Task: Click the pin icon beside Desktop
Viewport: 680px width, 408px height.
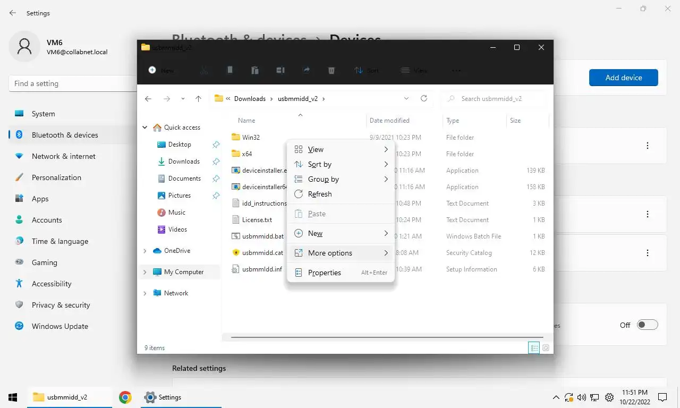Action: click(216, 144)
